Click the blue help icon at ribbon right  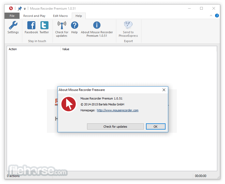coord(217,16)
